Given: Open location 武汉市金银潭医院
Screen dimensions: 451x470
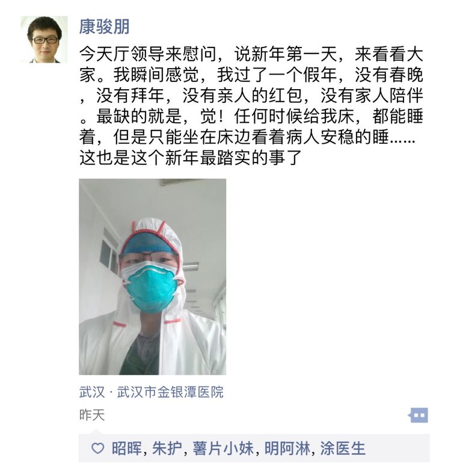Looking at the screenshot, I should (x=170, y=392).
